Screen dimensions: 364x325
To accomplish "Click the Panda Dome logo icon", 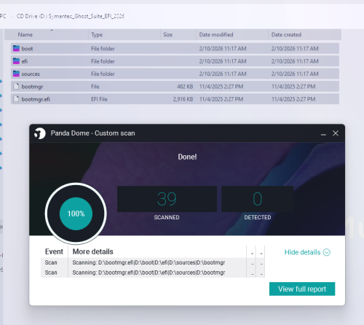I will click(x=40, y=133).
